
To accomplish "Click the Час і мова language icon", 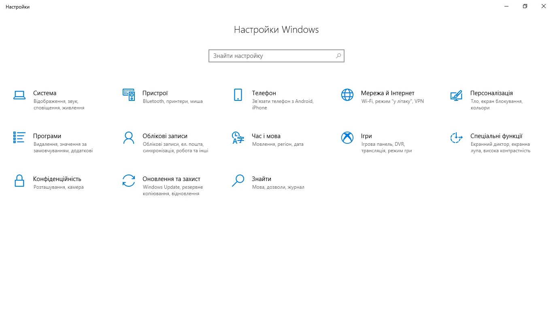I will point(238,138).
